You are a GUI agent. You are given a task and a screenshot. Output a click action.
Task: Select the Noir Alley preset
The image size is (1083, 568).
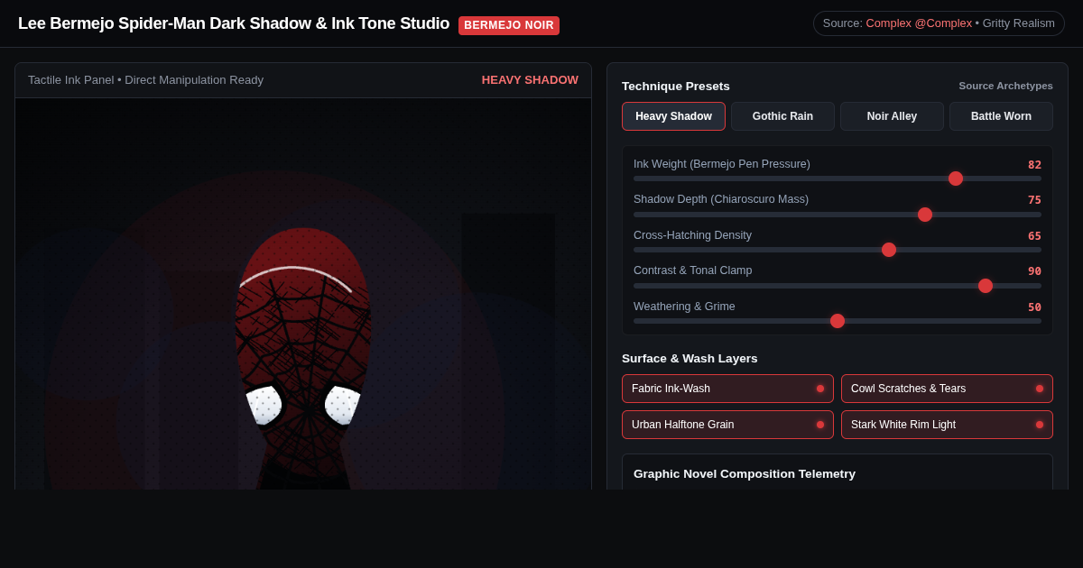coord(892,116)
